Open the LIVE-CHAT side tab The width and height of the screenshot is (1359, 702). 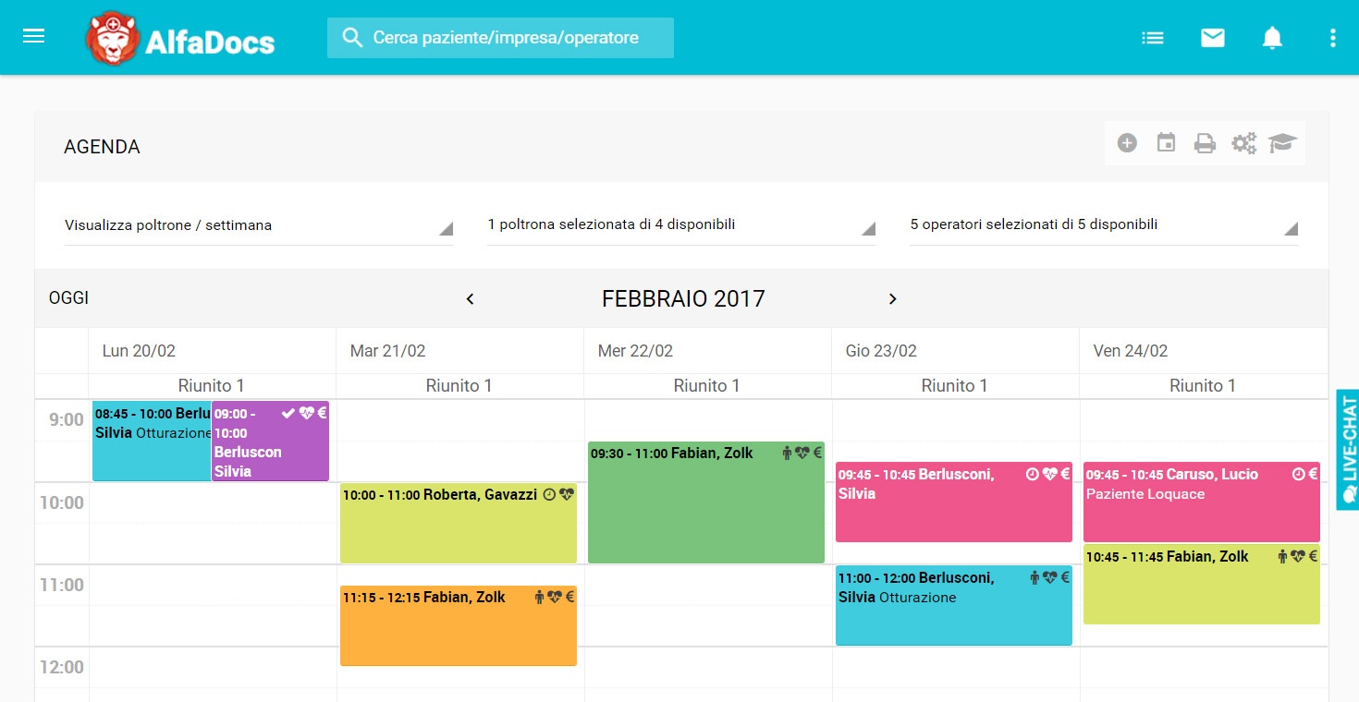click(1348, 449)
